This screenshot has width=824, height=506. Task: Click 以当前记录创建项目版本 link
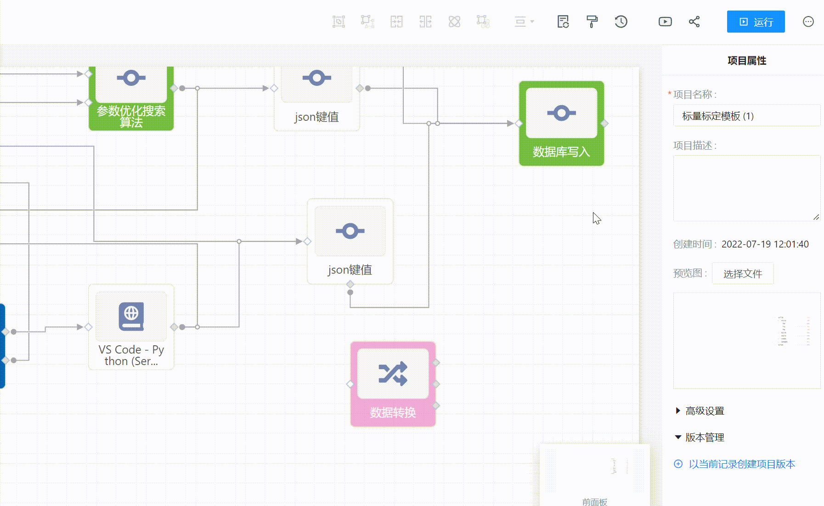741,464
